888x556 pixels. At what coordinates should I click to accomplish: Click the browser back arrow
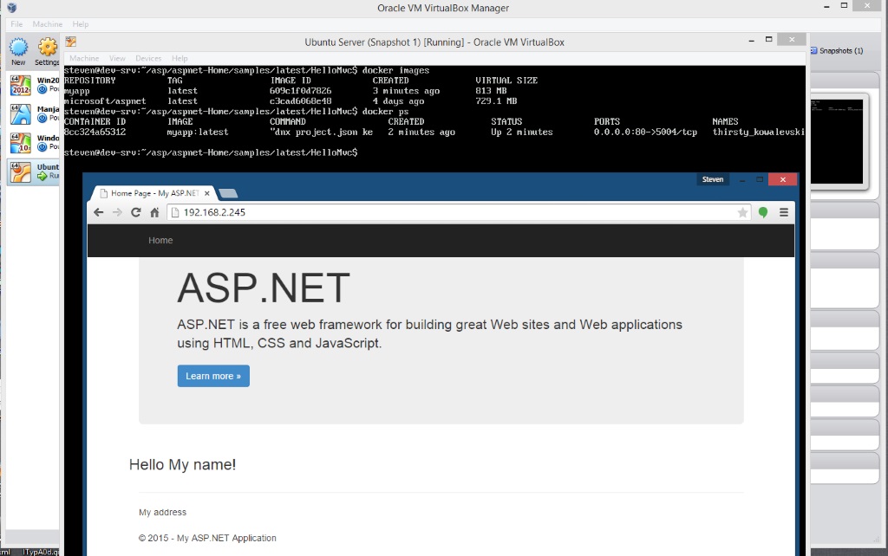pos(98,212)
